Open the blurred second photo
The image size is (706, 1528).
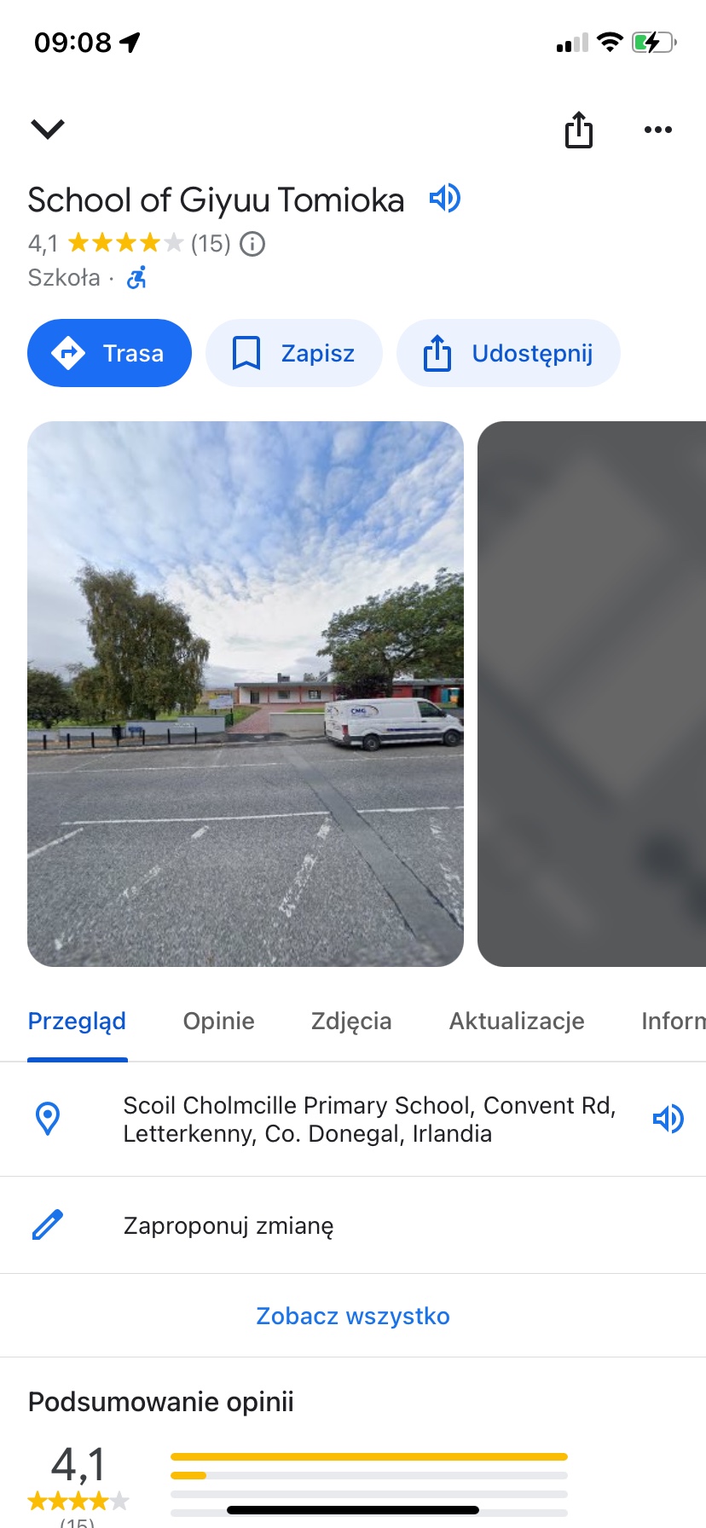[592, 694]
